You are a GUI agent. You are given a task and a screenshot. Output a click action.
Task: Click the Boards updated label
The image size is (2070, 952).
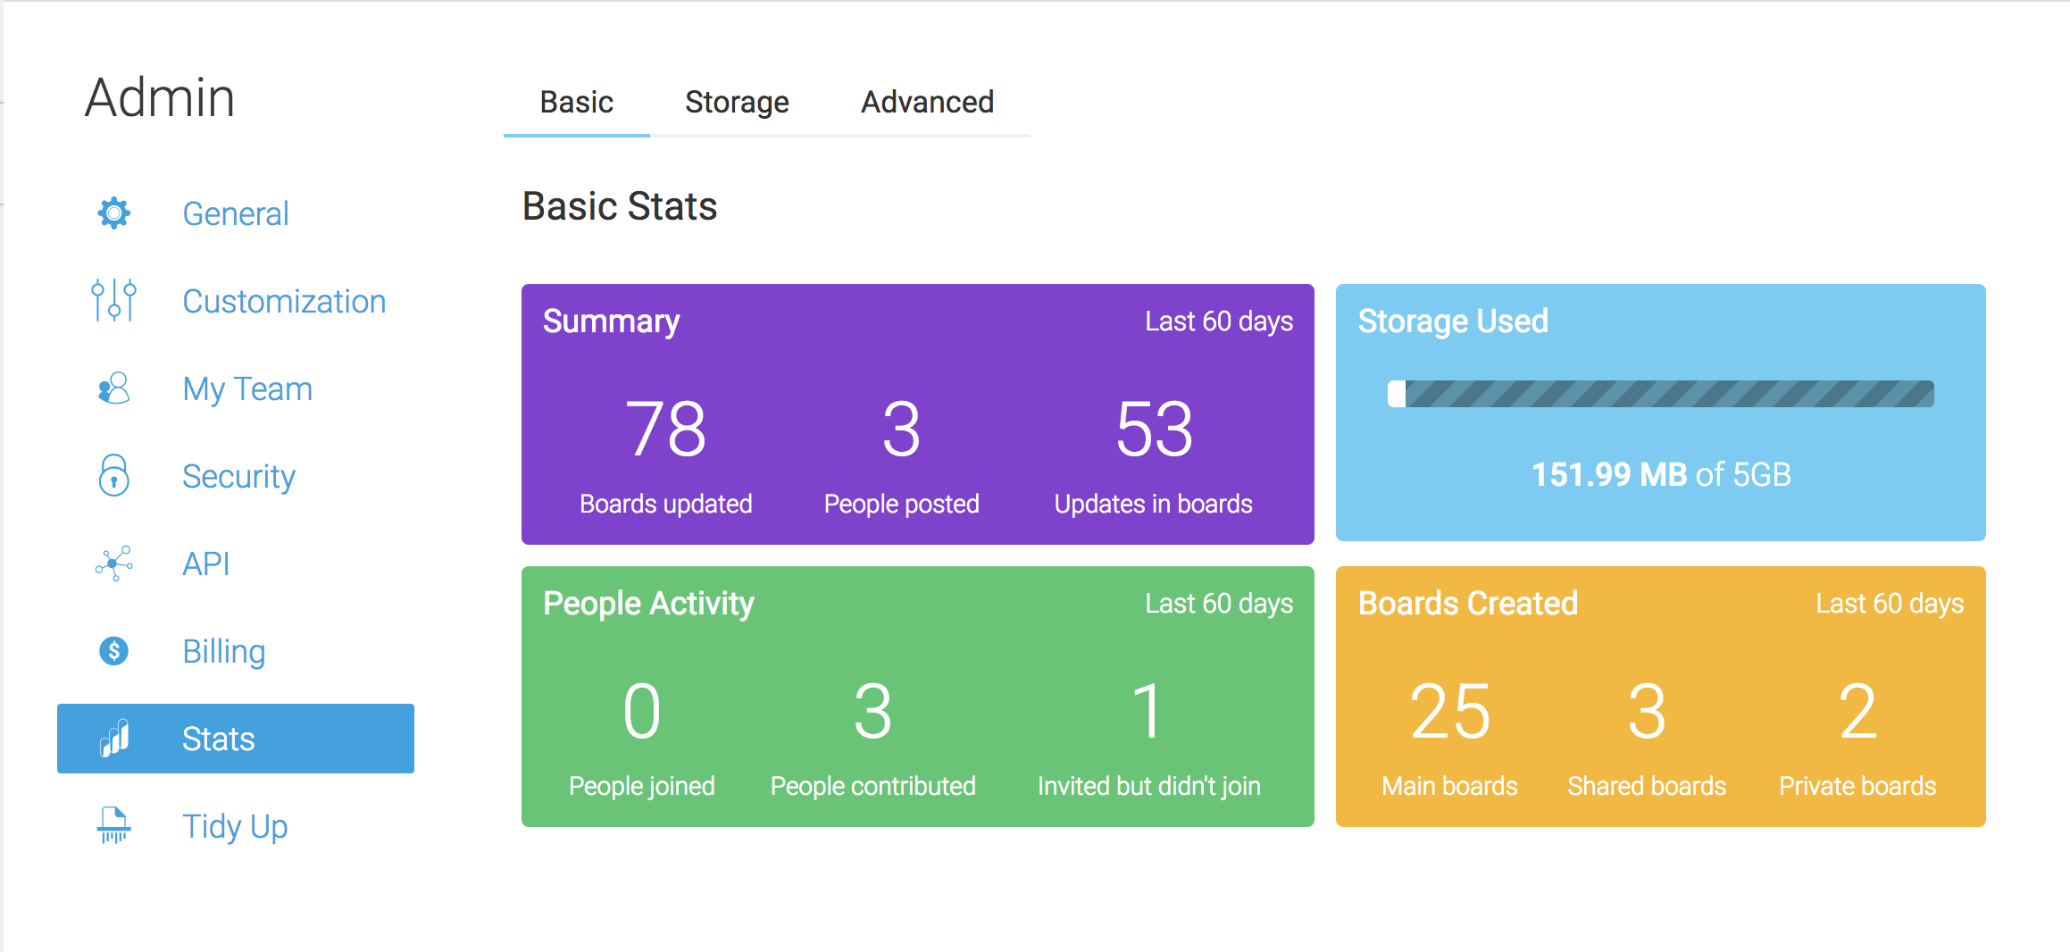coord(666,504)
